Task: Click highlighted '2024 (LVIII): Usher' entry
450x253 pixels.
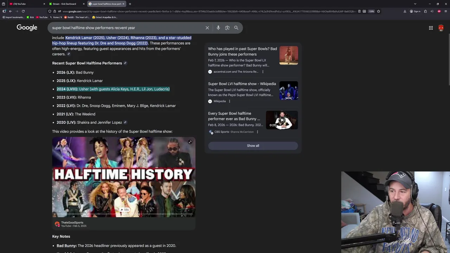Action: [113, 89]
